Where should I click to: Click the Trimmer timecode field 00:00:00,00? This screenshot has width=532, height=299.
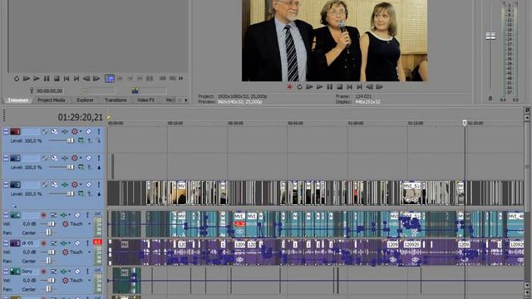50,91
